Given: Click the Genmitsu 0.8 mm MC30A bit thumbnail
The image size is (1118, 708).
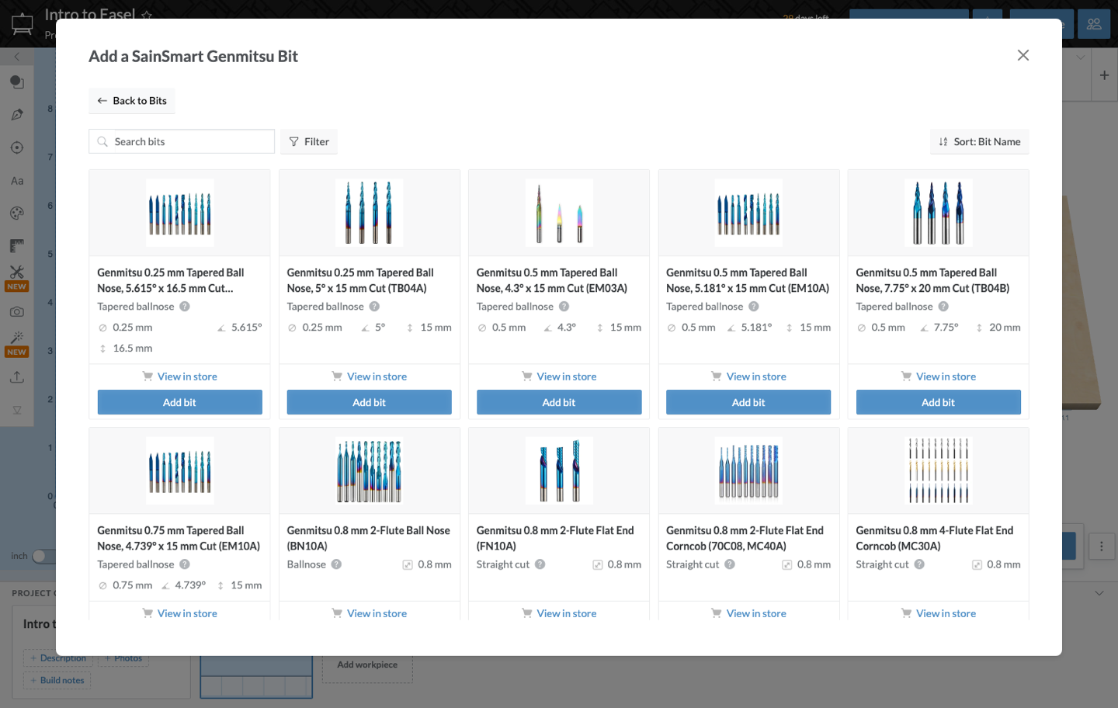Looking at the screenshot, I should (x=938, y=470).
